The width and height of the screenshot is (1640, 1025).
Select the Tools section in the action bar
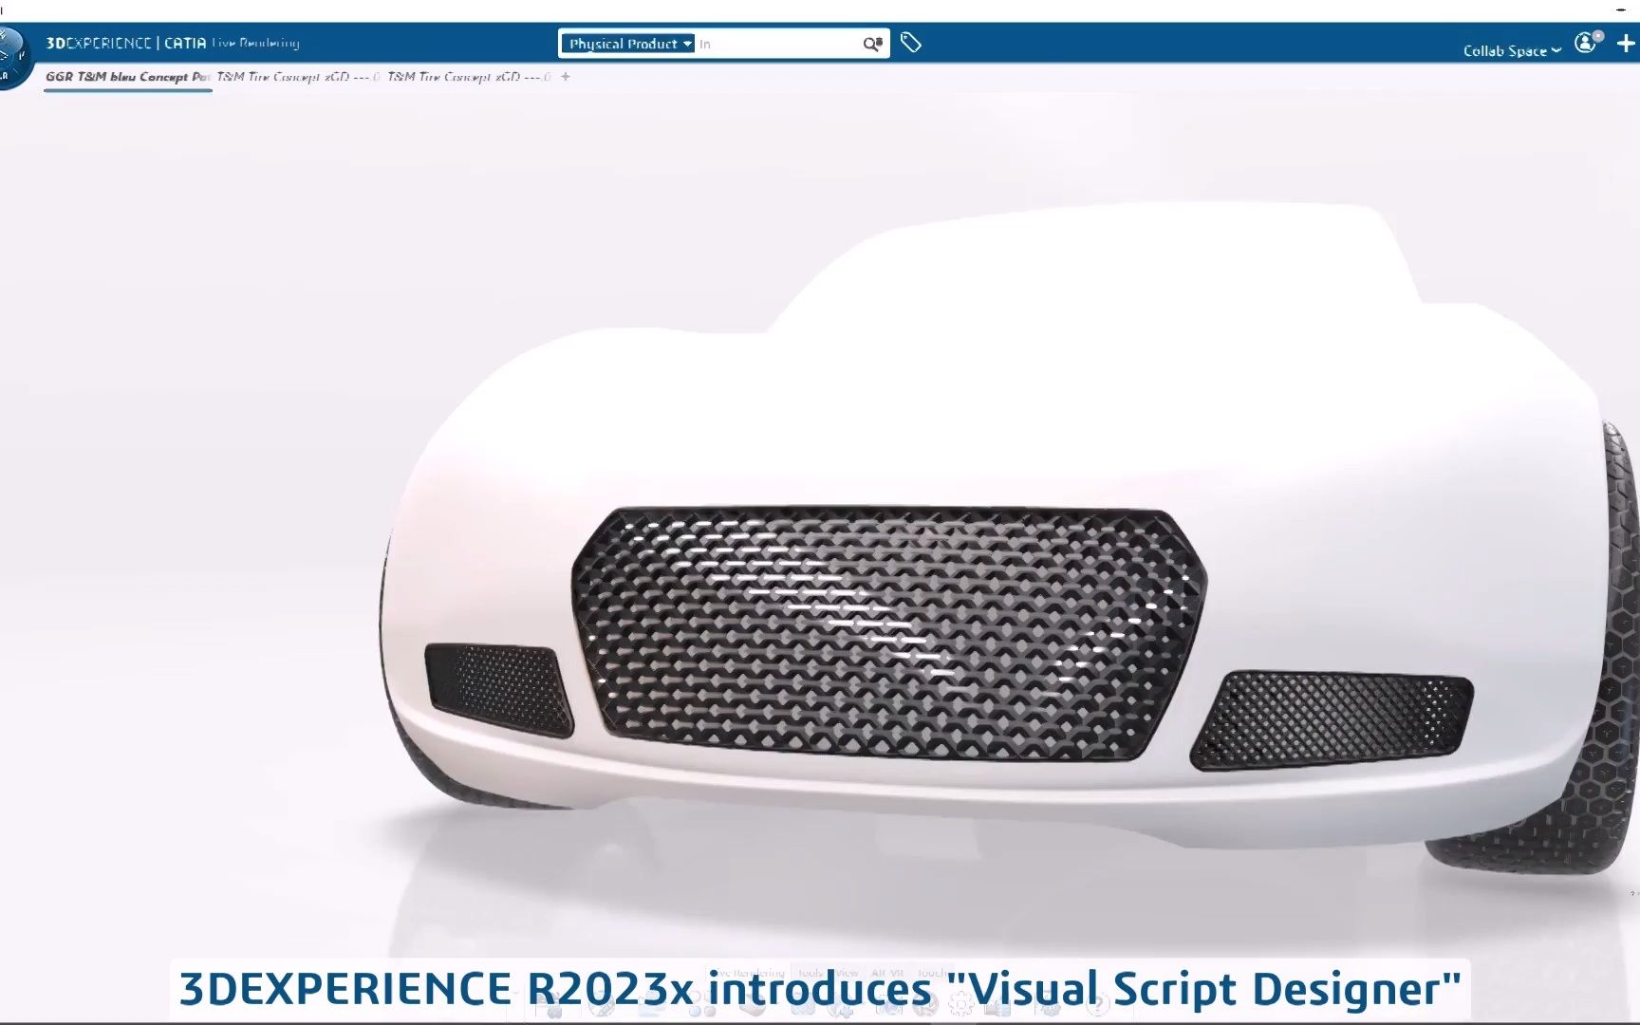coord(811,972)
